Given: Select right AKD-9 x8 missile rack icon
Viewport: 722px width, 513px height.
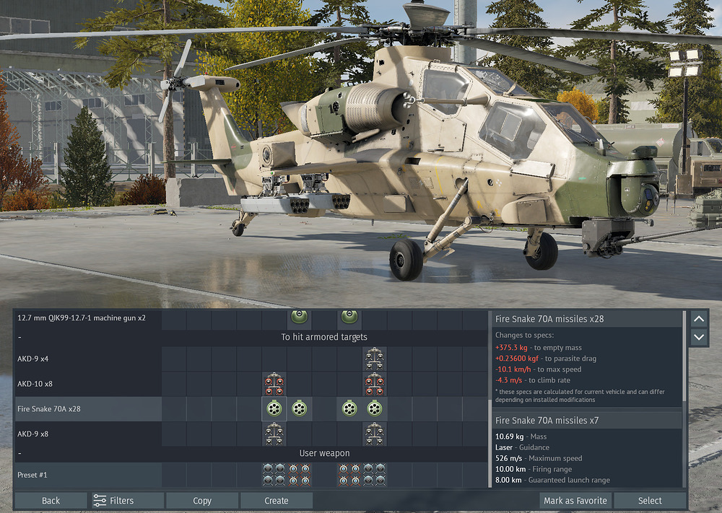Looking at the screenshot, I should (374, 434).
